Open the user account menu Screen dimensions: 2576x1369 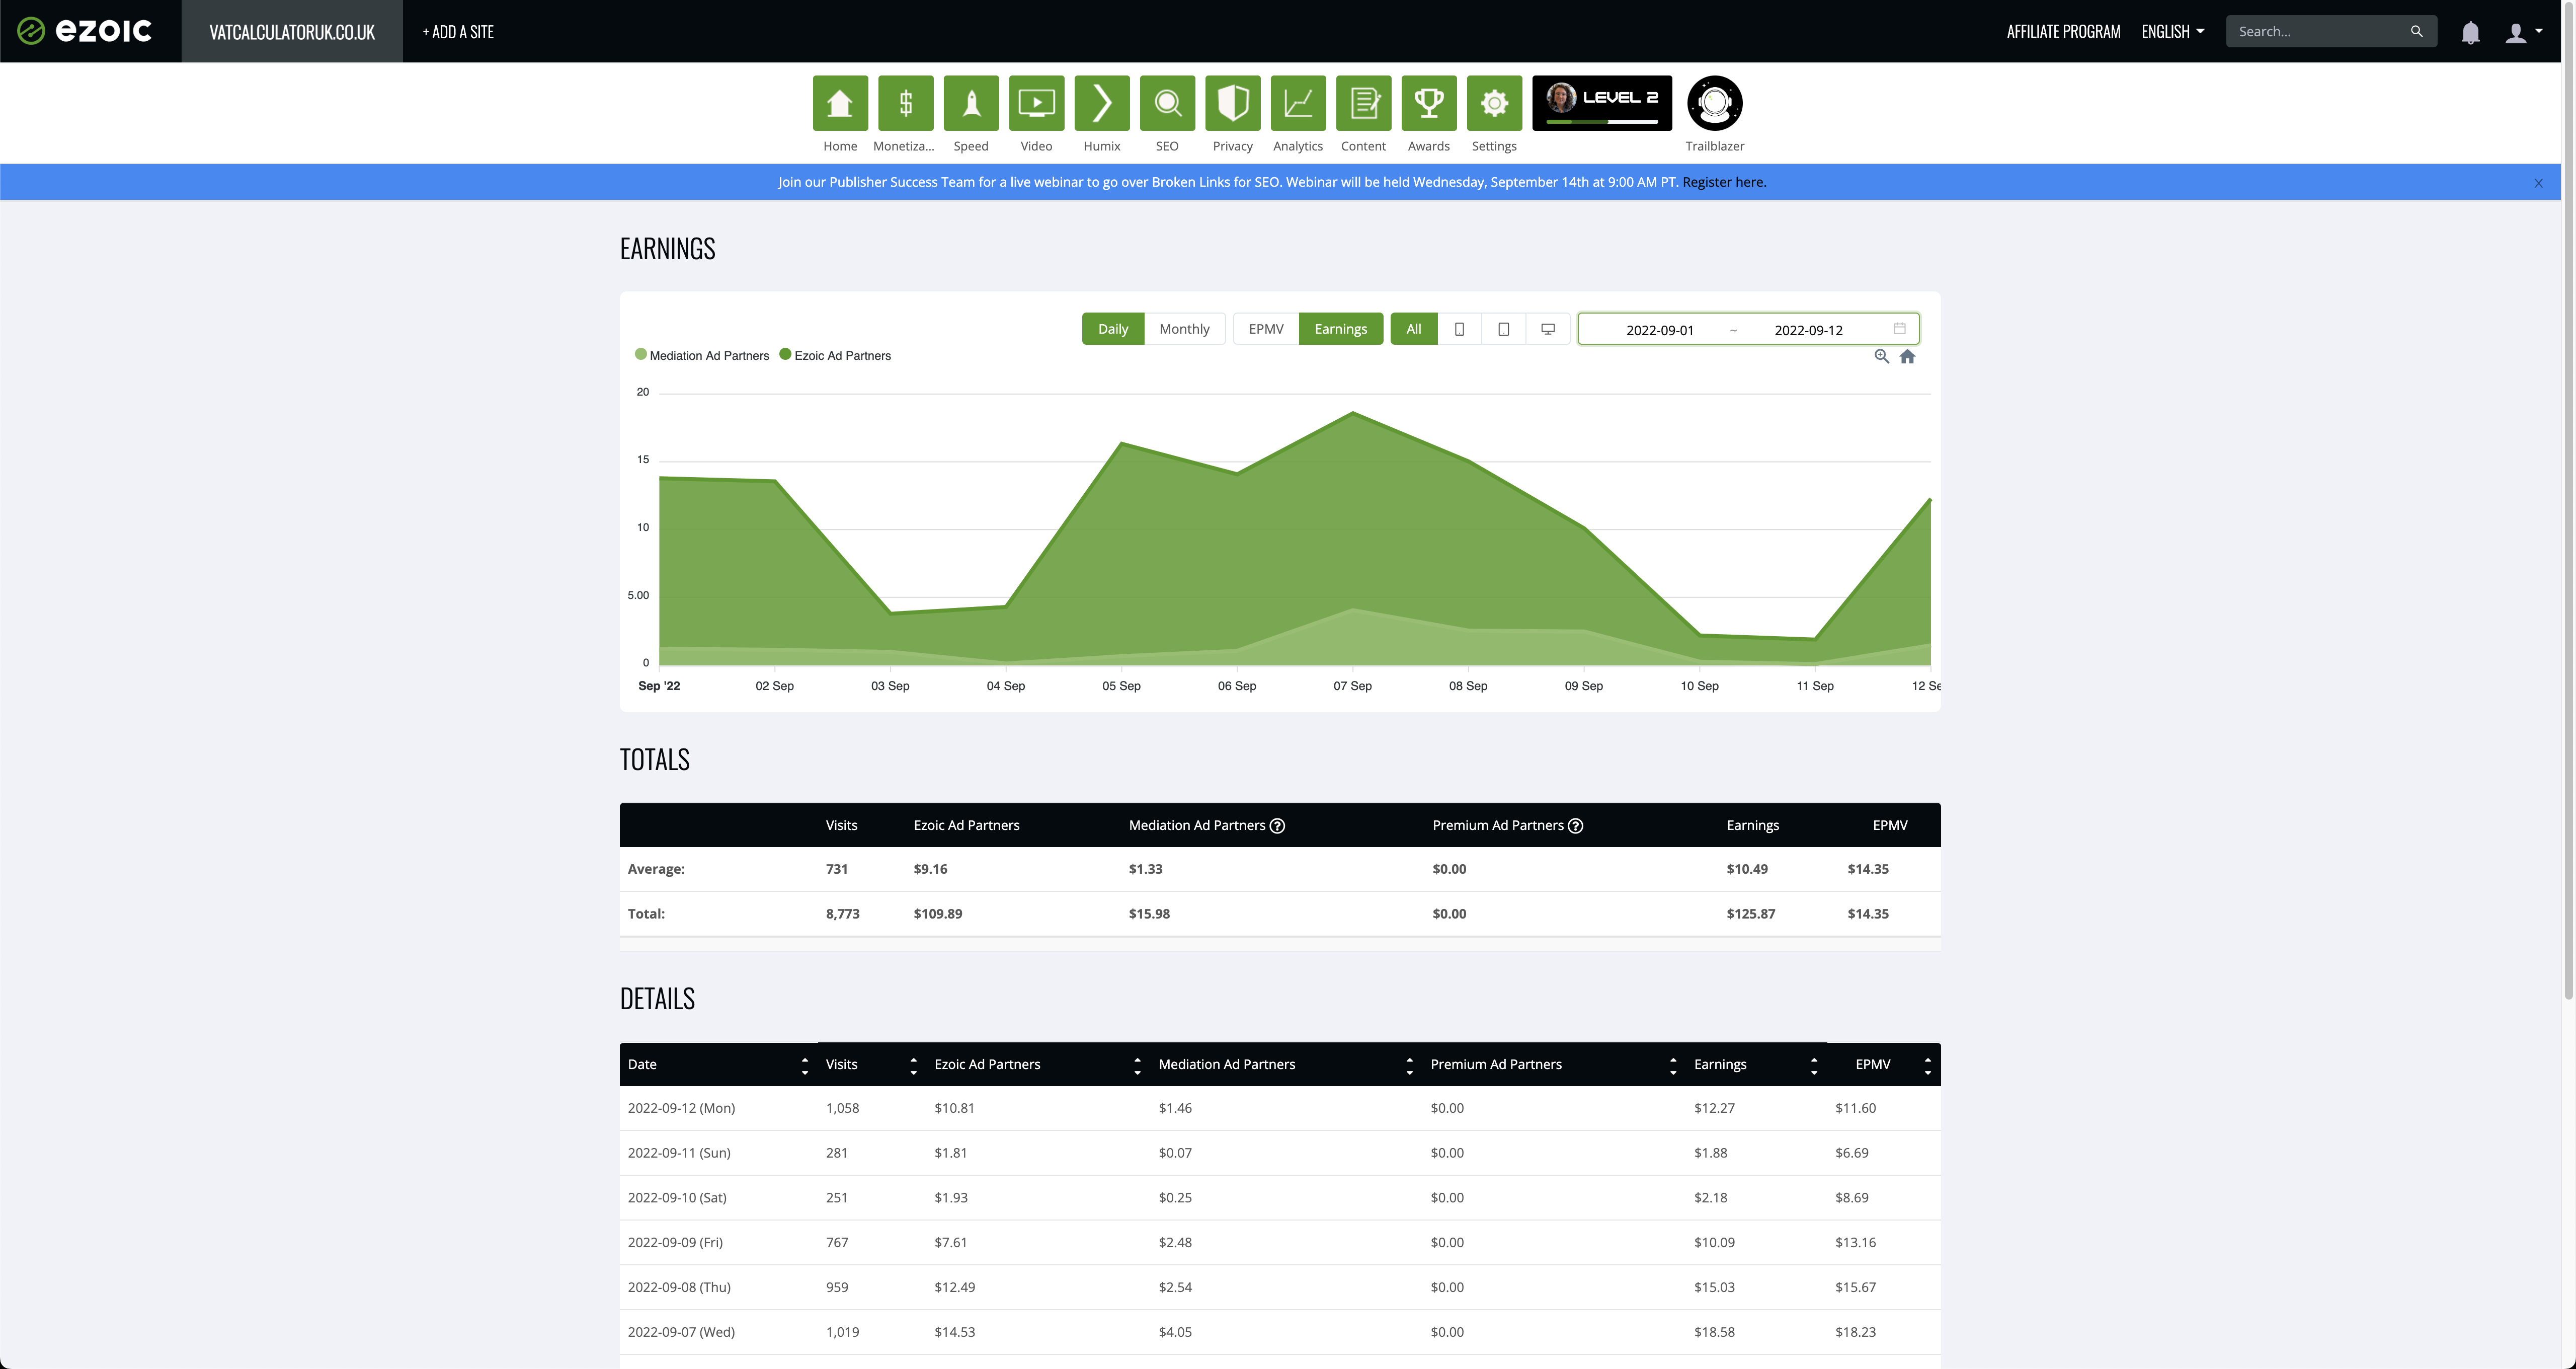click(2523, 32)
